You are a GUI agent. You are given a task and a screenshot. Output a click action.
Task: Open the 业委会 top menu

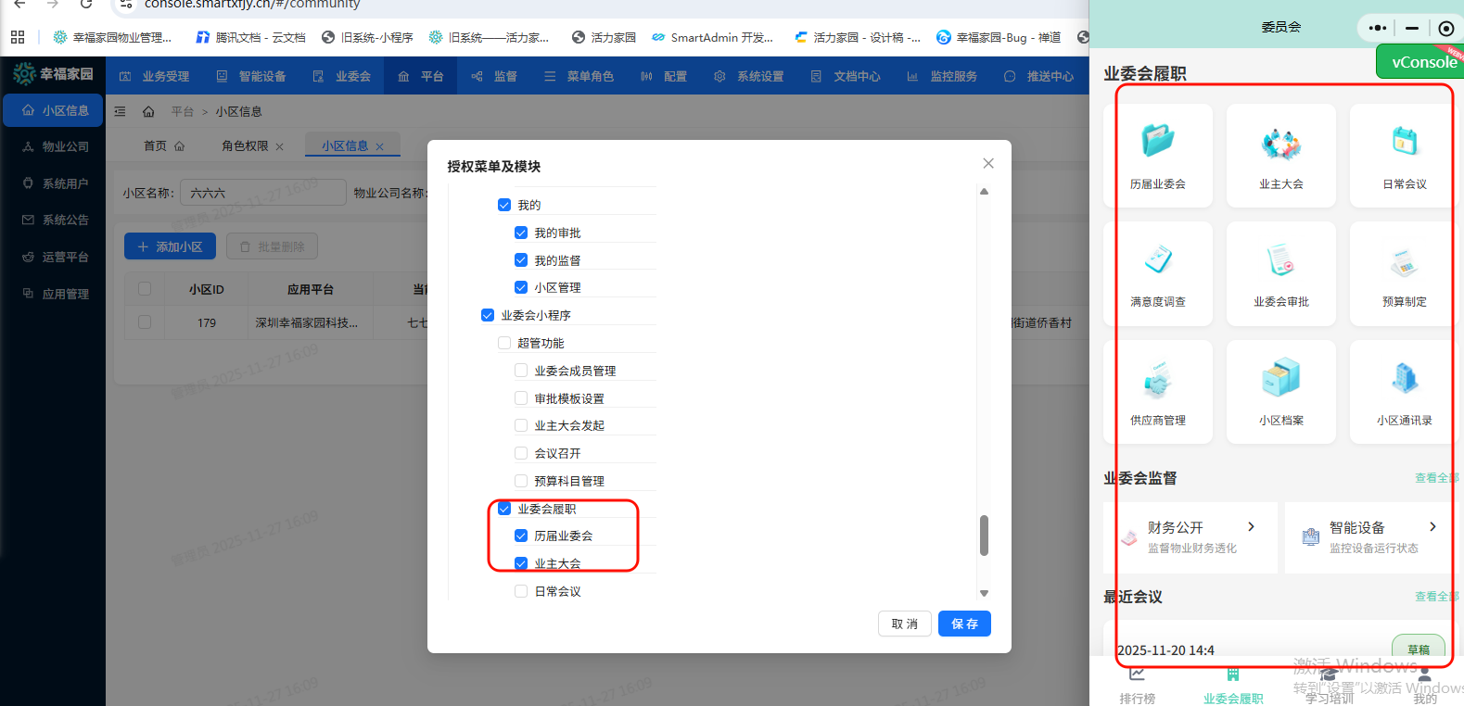point(342,76)
